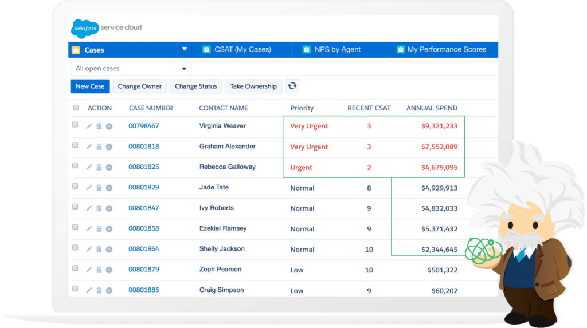Image resolution: width=587 pixels, height=328 pixels.
Task: Edit case 00798467 with pencil icon
Action: point(89,126)
